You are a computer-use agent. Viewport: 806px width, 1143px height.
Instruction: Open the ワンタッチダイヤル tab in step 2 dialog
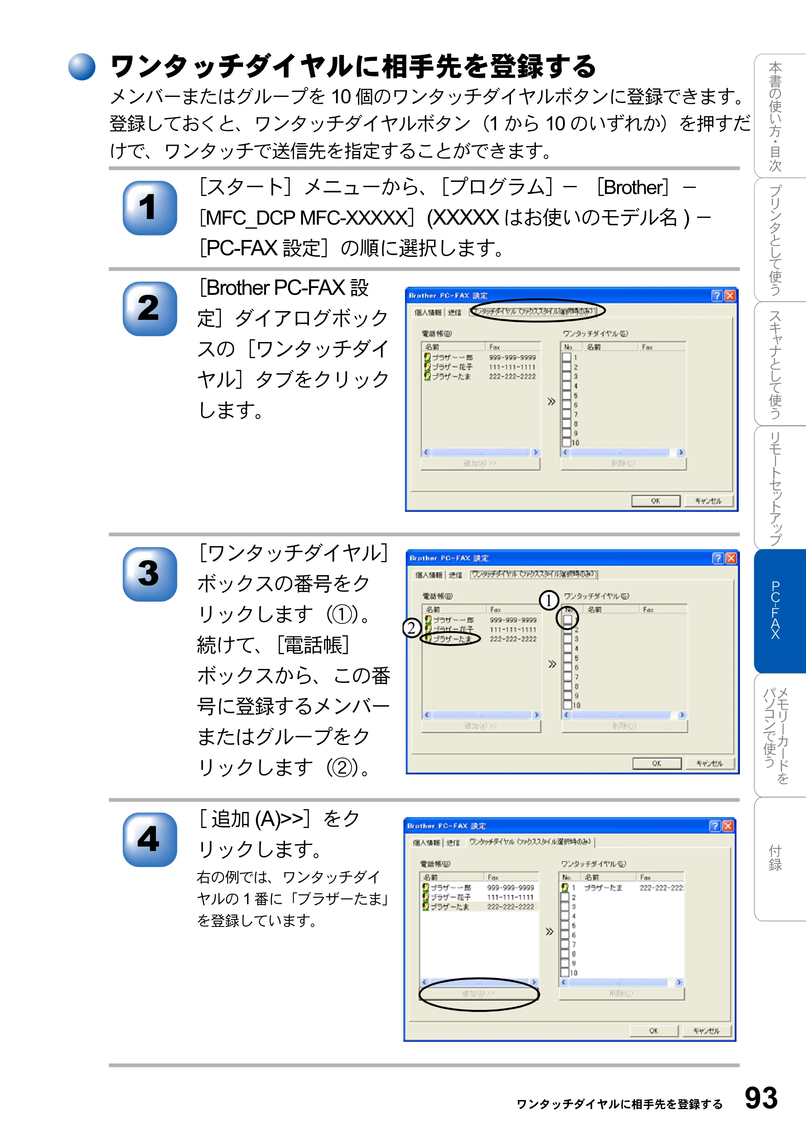533,312
